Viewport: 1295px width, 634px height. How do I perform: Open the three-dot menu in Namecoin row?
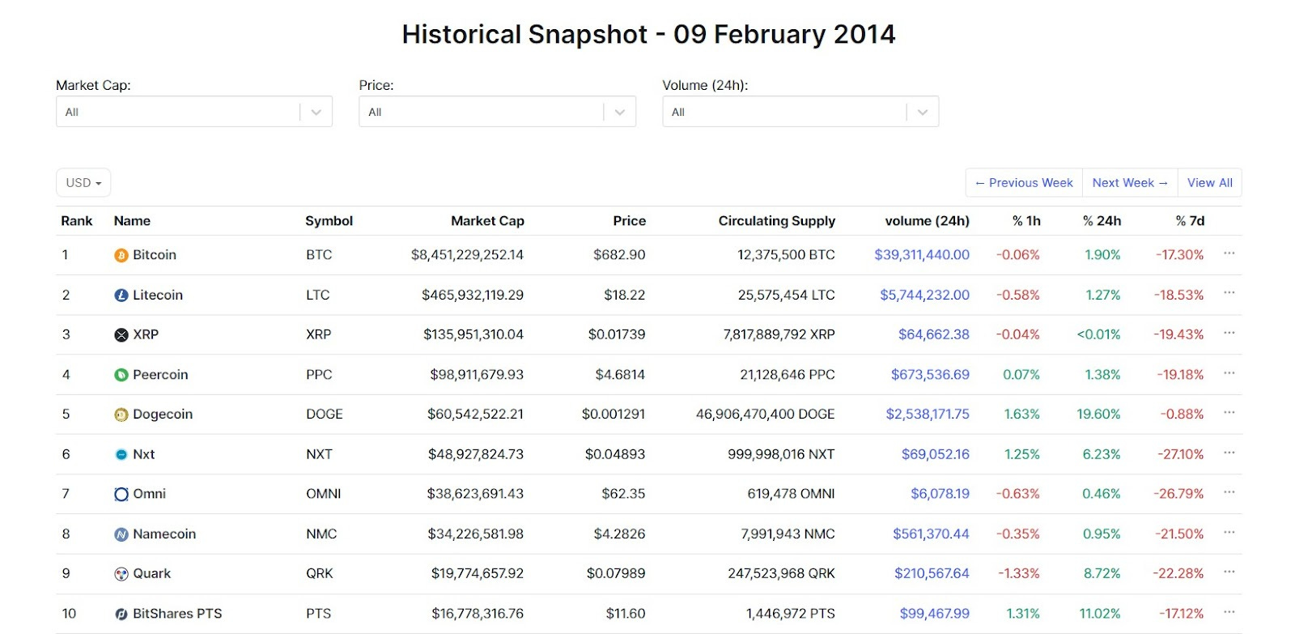point(1229,533)
